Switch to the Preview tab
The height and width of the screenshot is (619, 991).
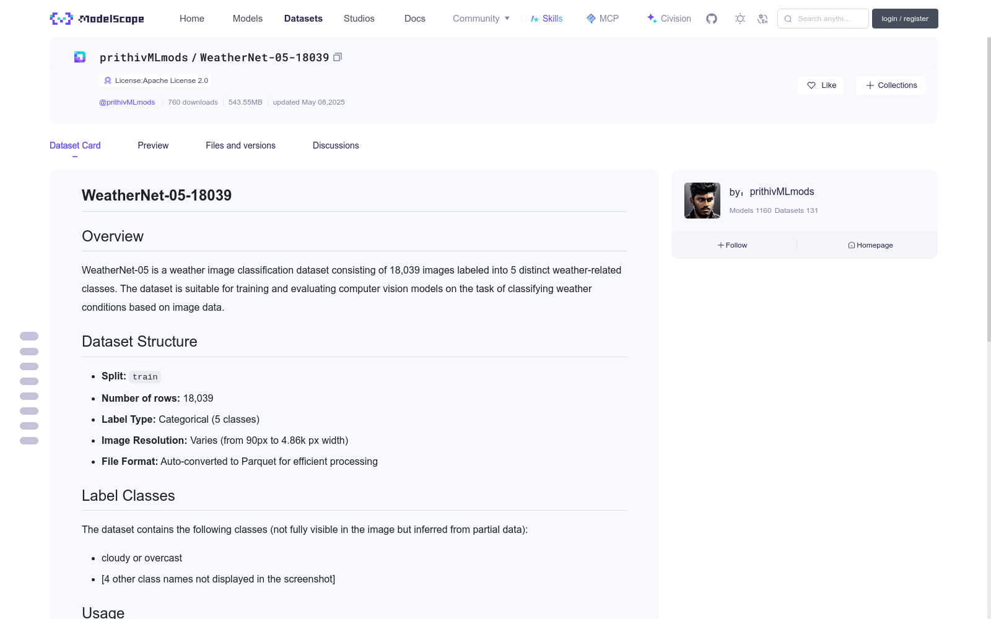[x=153, y=145]
